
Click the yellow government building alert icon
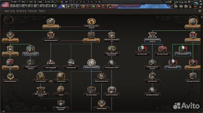click(x=84, y=6)
